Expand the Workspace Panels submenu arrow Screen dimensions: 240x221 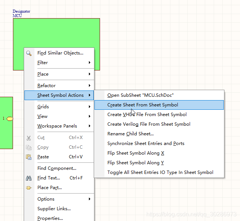tap(90, 126)
